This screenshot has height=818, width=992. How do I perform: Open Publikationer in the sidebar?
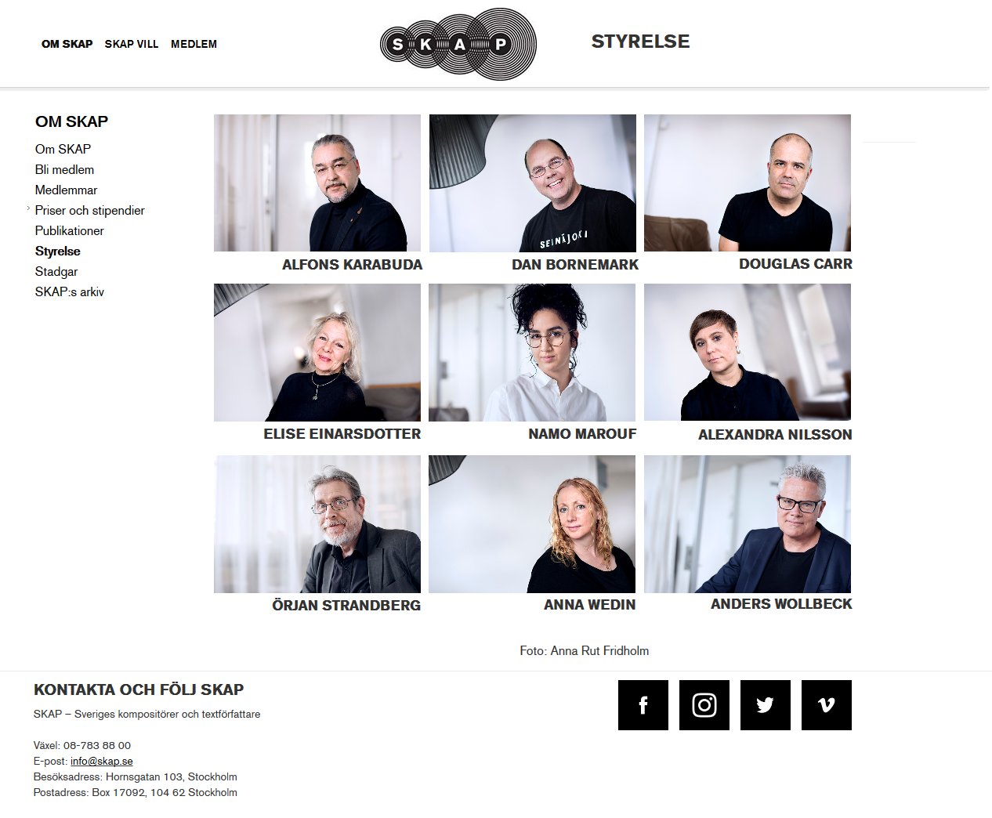pos(70,230)
